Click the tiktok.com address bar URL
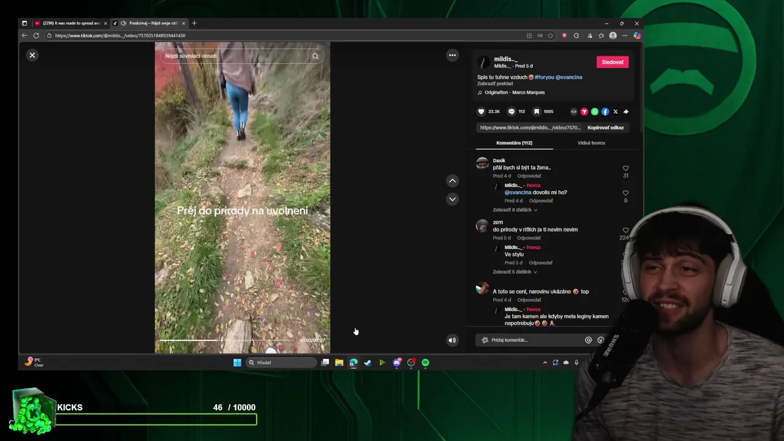The height and width of the screenshot is (441, 784). point(120,36)
